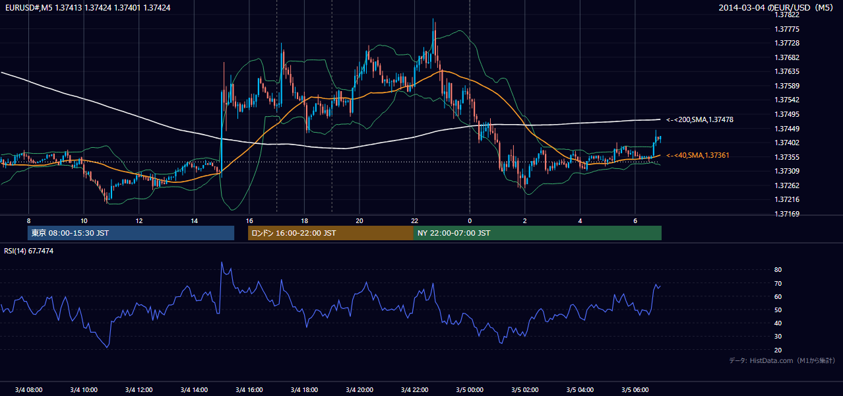Click the RSI axis level 50
843x396 pixels.
tap(778, 310)
